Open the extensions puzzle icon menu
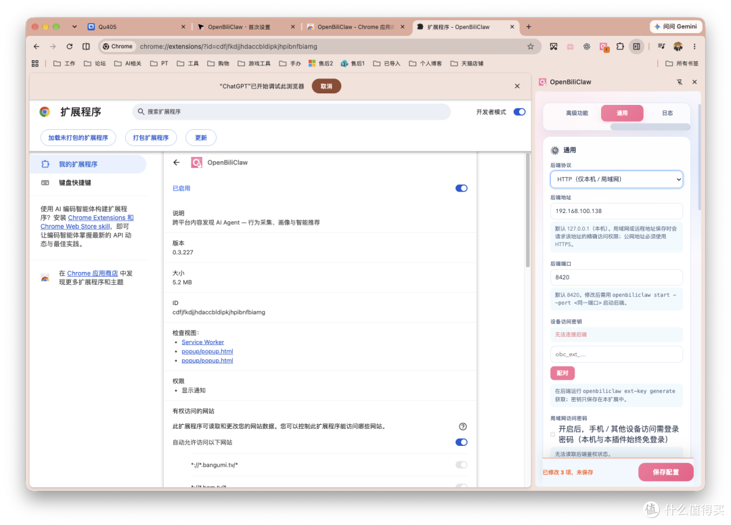Screen dimensions: 731x525 [x=620, y=47]
